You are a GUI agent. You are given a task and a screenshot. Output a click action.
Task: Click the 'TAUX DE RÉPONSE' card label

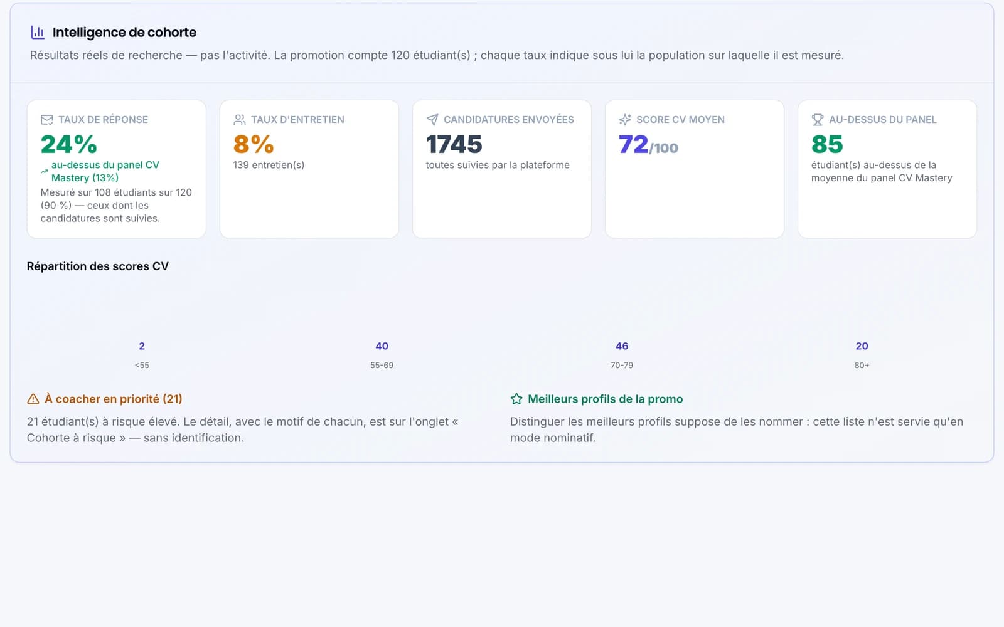tap(103, 120)
